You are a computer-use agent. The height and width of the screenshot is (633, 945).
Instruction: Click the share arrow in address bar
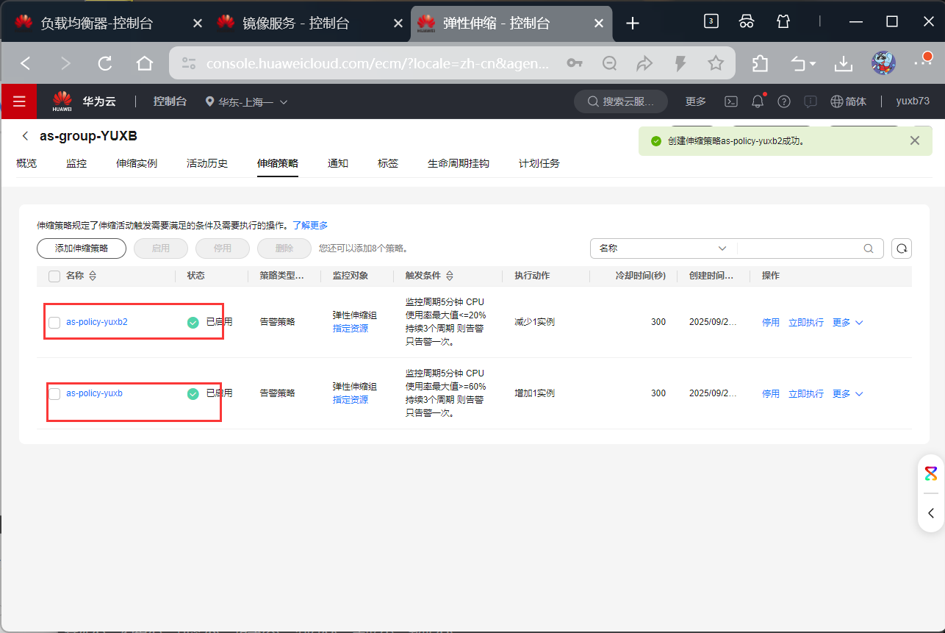[644, 64]
